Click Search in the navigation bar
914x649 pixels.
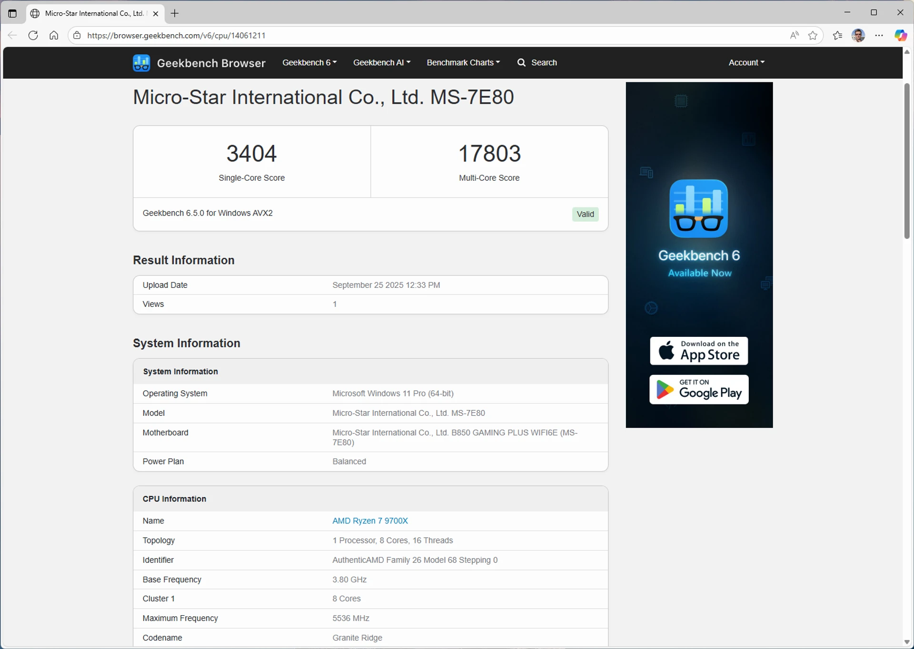tap(537, 62)
